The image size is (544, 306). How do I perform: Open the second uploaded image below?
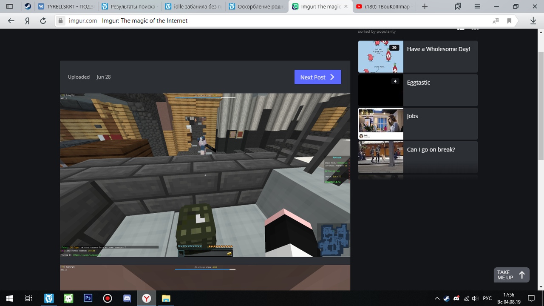click(205, 277)
